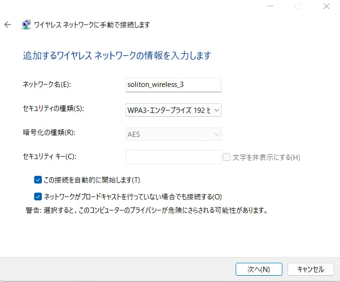Click the chevron on the AES dropdown

[216, 134]
